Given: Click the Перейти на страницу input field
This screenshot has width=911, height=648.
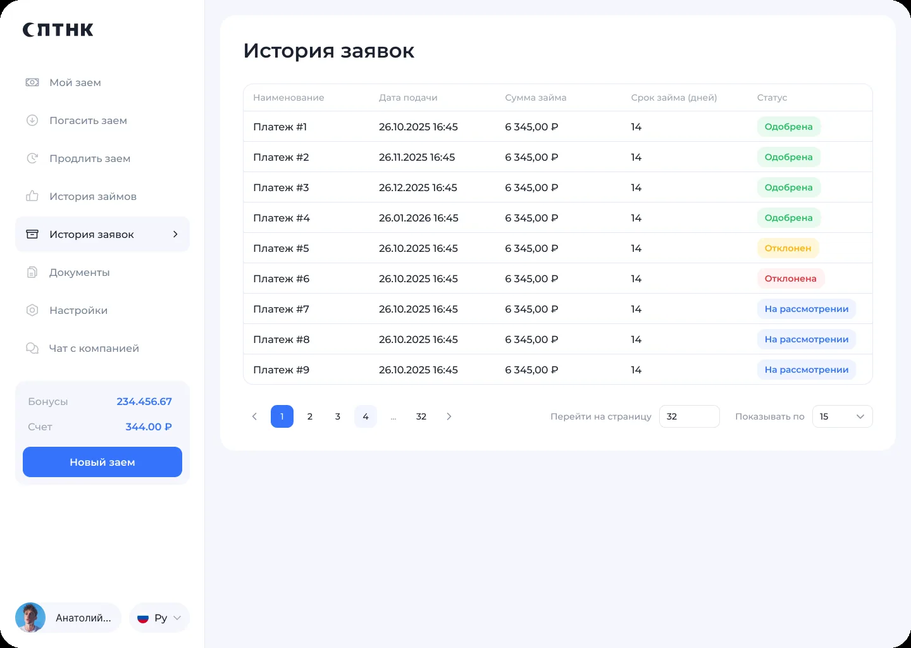Looking at the screenshot, I should click(x=690, y=416).
